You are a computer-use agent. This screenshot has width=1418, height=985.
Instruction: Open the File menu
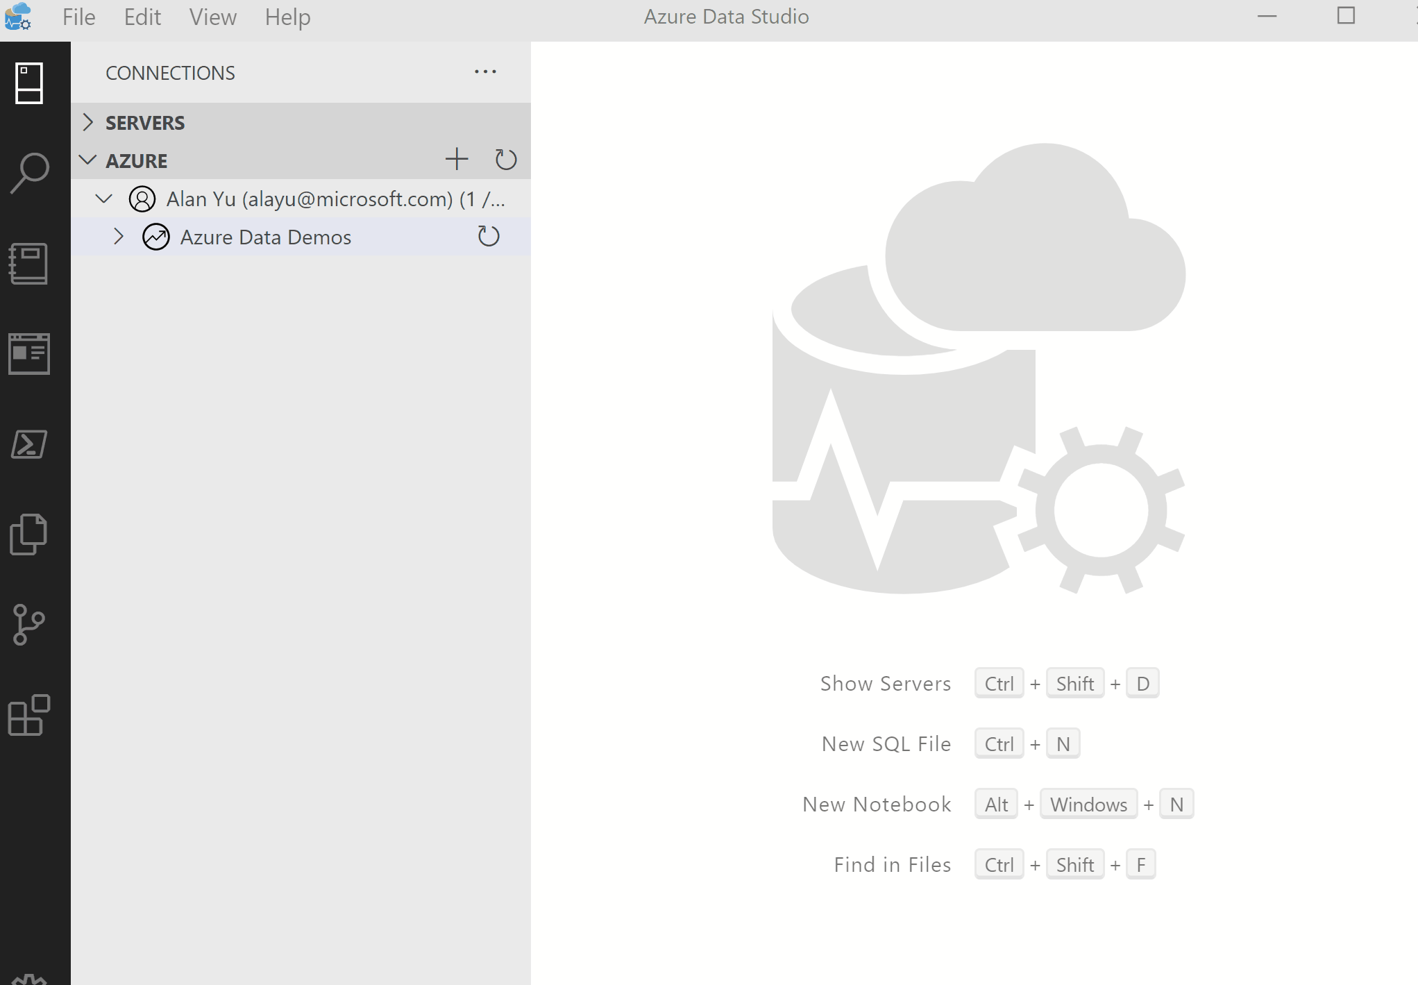pyautogui.click(x=78, y=17)
